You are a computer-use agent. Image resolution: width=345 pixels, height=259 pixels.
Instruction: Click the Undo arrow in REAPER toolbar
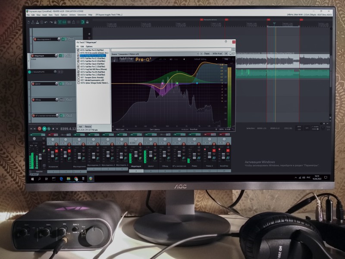tap(46, 22)
